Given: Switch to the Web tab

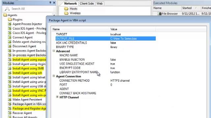Looking at the screenshot, I should pos(100,4).
